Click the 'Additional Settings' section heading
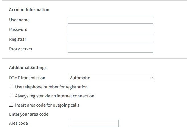The width and height of the screenshot is (187, 133). (28, 68)
